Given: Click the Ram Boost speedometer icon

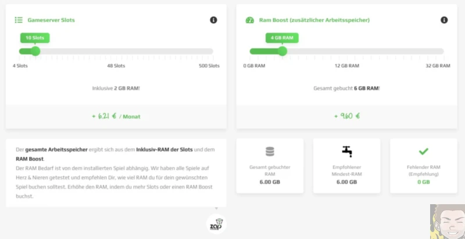Looking at the screenshot, I should tap(249, 20).
